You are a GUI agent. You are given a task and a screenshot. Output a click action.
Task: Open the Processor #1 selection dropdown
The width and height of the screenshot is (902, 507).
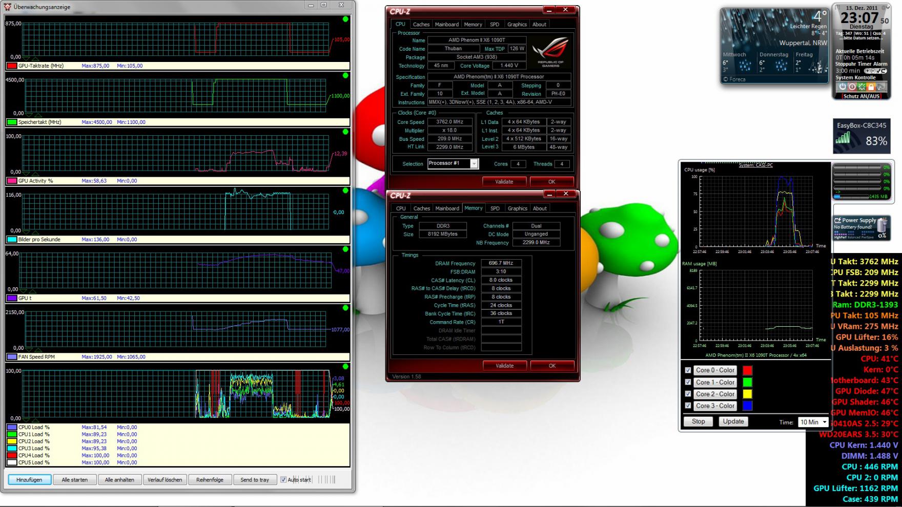[474, 164]
